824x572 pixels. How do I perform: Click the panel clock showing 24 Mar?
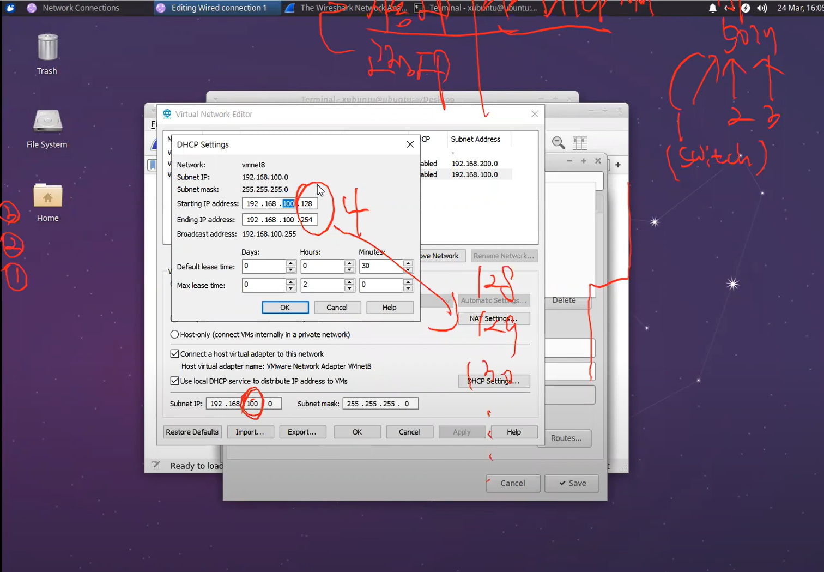pyautogui.click(x=800, y=8)
